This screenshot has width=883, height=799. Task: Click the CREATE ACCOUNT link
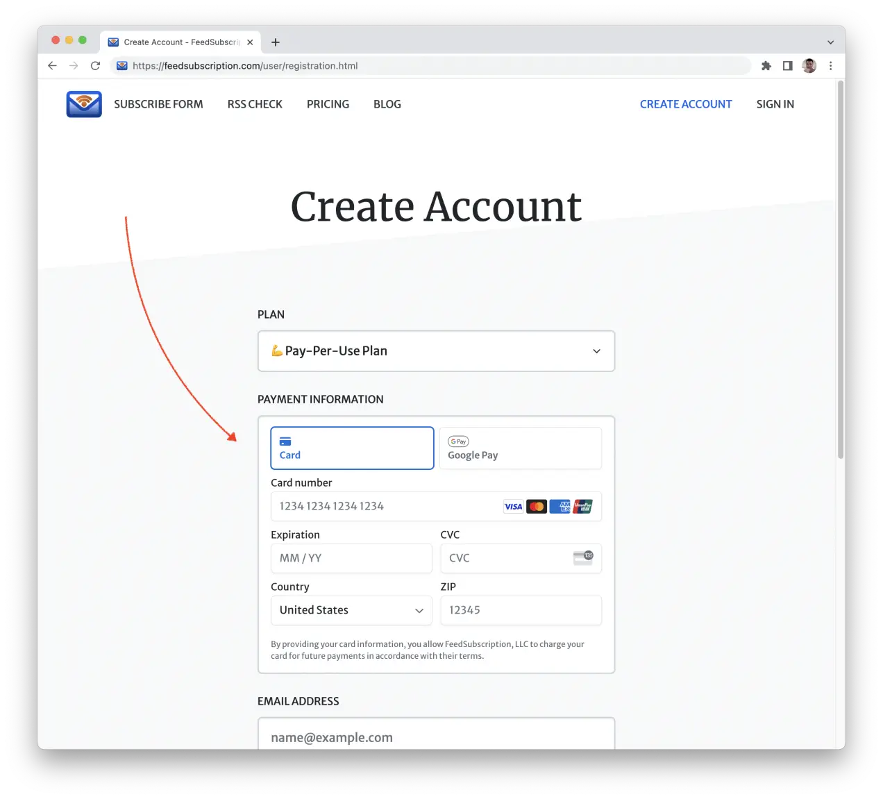pyautogui.click(x=685, y=104)
